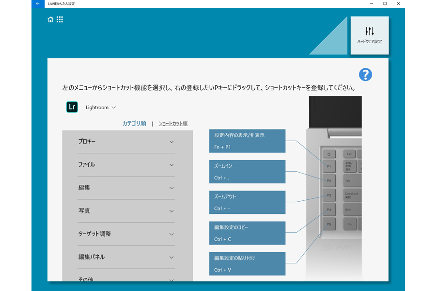Expand the ターゲット調整 category
The height and width of the screenshot is (291, 436).
point(126,234)
